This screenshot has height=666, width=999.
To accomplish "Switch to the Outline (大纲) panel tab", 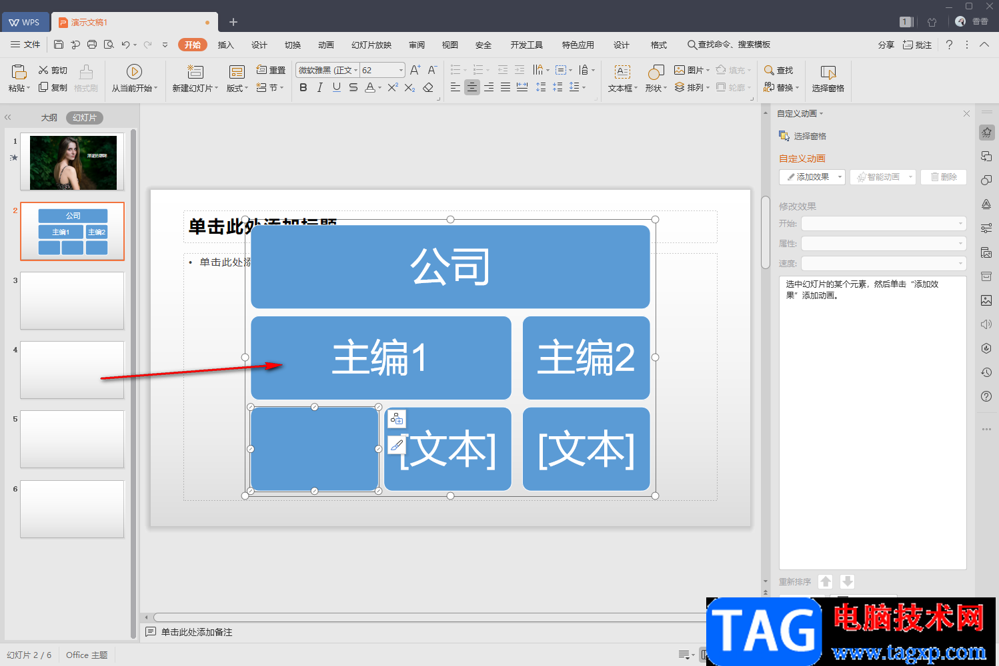I will tap(49, 118).
